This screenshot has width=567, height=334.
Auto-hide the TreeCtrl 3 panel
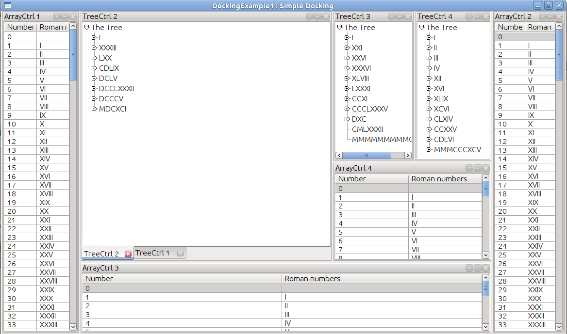[400, 16]
